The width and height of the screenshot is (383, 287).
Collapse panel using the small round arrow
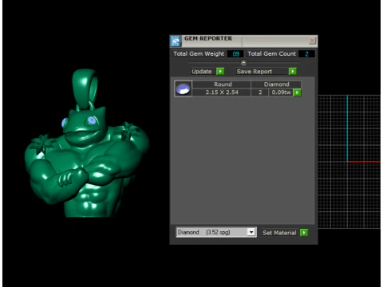pyautogui.click(x=243, y=63)
